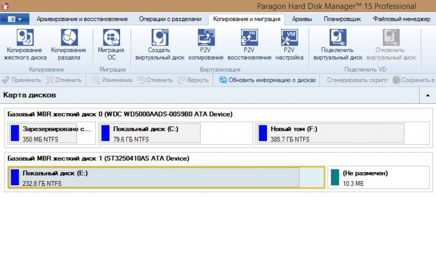Switch to Архивирование и восстановление tab
Screen dimensions: 436x279
tap(82, 19)
